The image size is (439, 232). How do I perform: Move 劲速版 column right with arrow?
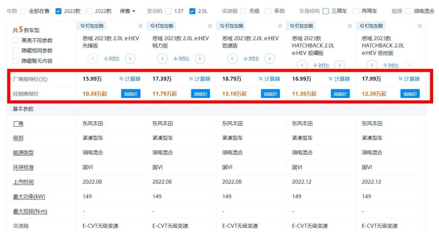[x=270, y=59]
